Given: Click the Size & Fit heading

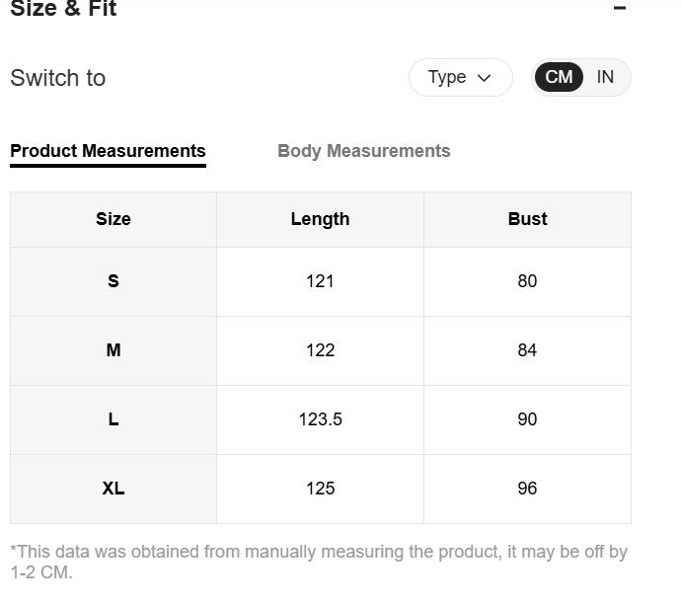Looking at the screenshot, I should [x=63, y=8].
